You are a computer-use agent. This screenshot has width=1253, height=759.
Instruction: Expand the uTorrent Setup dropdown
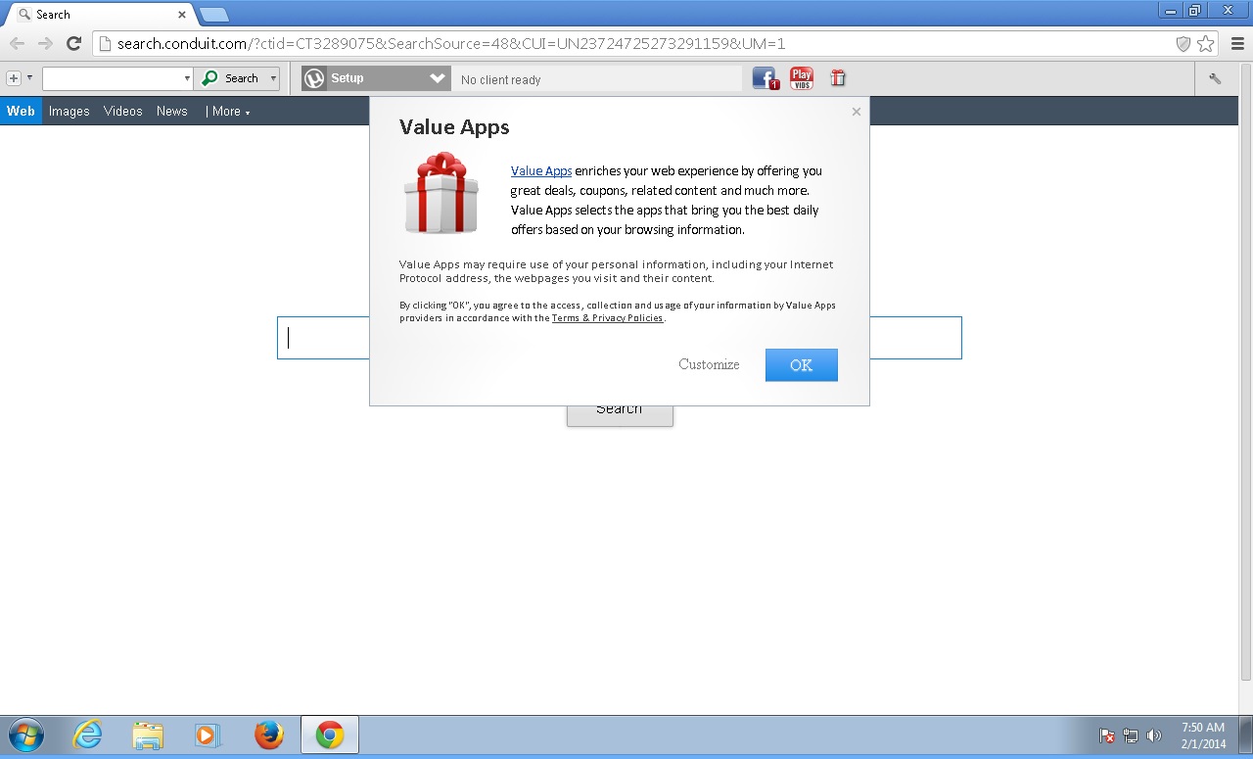click(438, 78)
